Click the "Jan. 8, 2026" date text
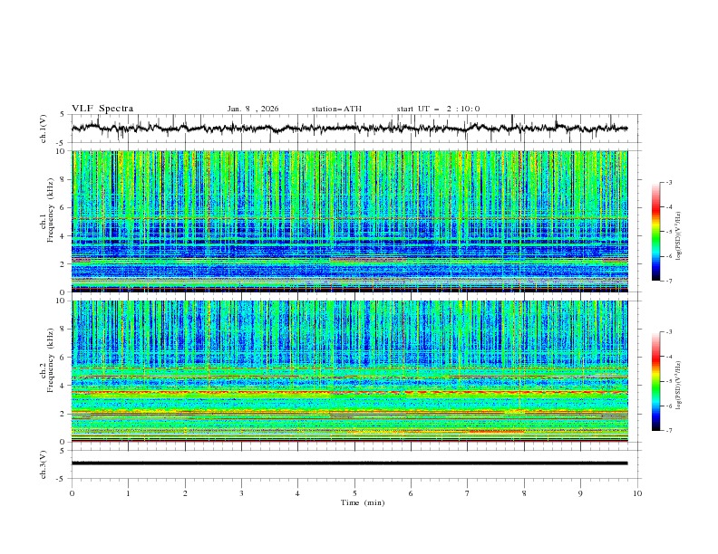 253,109
